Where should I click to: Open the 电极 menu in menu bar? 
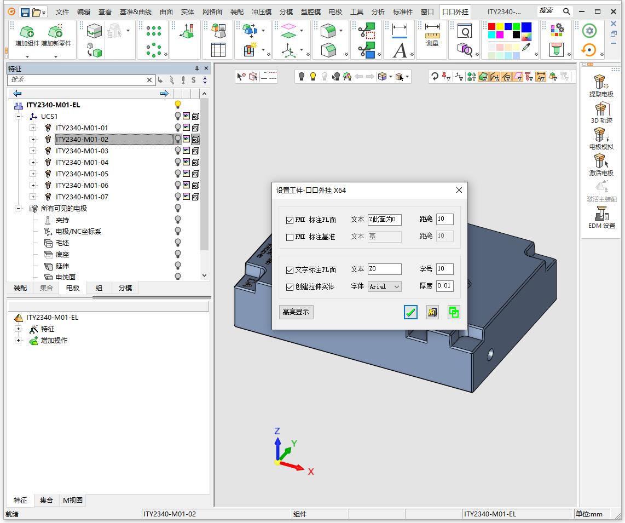335,12
